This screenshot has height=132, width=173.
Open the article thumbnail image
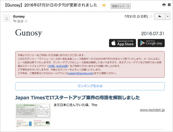click(33, 115)
